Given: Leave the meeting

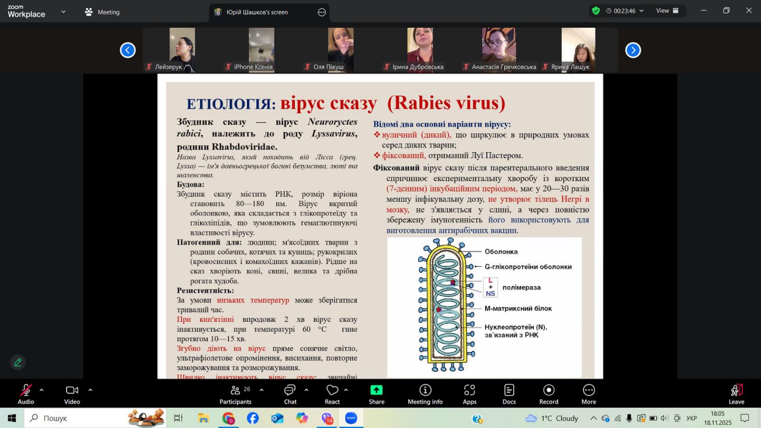Looking at the screenshot, I should tap(736, 394).
